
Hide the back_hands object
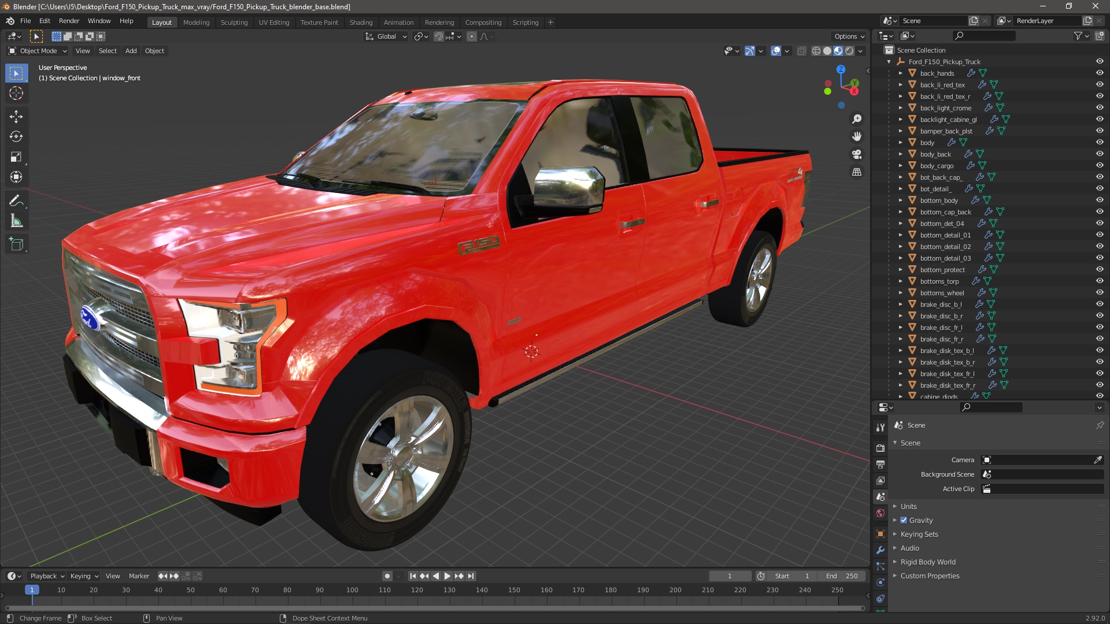coord(1100,73)
